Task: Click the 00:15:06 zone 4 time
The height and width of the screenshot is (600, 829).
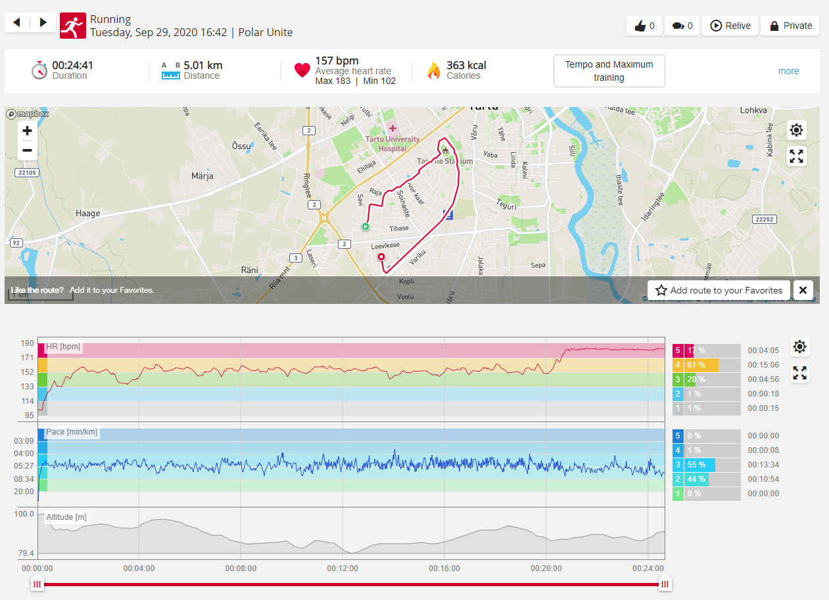Action: tap(763, 365)
